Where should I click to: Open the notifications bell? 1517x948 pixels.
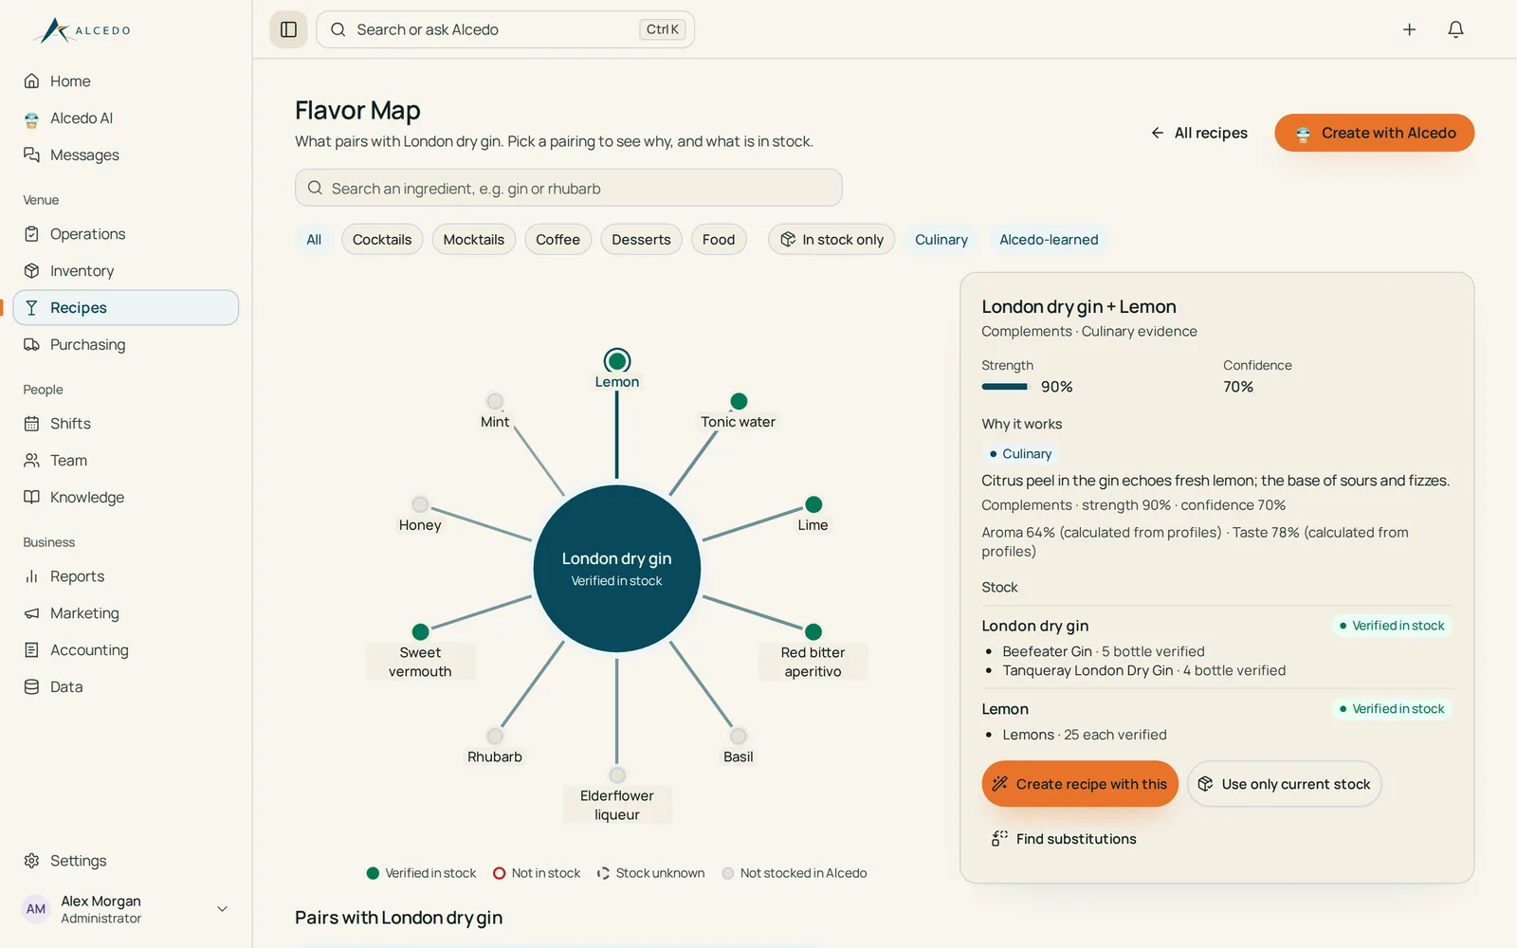(x=1455, y=29)
